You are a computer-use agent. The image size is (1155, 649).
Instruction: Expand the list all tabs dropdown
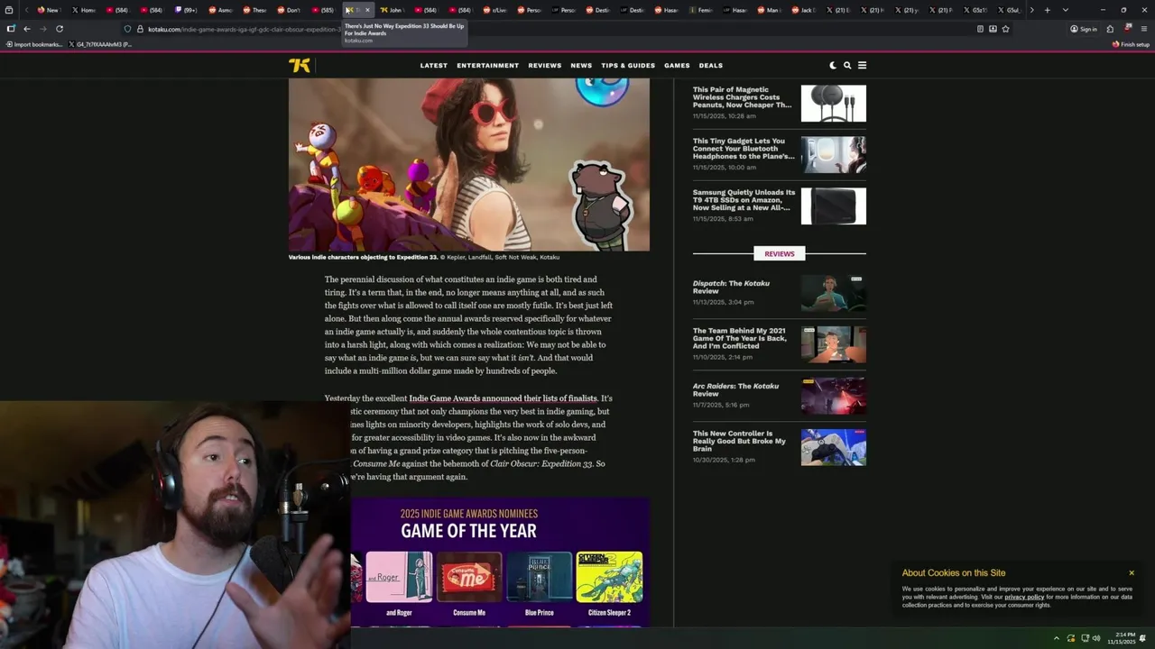[1065, 10]
